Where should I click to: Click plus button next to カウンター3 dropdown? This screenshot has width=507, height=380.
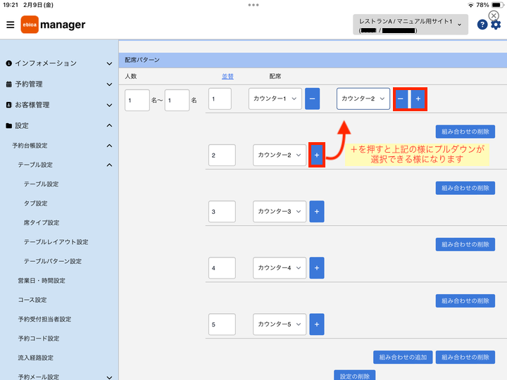tap(317, 211)
